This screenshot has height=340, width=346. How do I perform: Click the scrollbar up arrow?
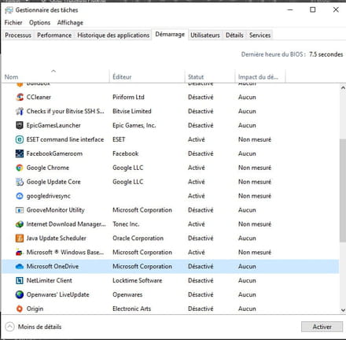coord(343,88)
